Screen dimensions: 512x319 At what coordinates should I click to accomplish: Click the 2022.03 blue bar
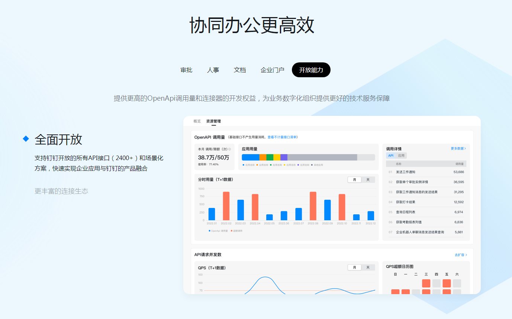241,210
